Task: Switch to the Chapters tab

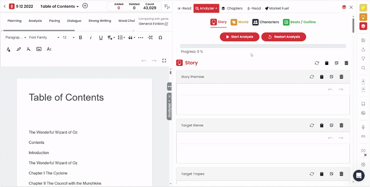Action: [x=231, y=8]
